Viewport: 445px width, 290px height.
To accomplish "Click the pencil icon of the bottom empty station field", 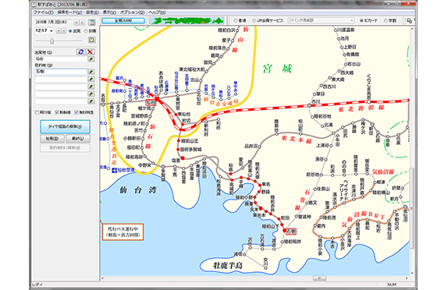I will click(91, 101).
